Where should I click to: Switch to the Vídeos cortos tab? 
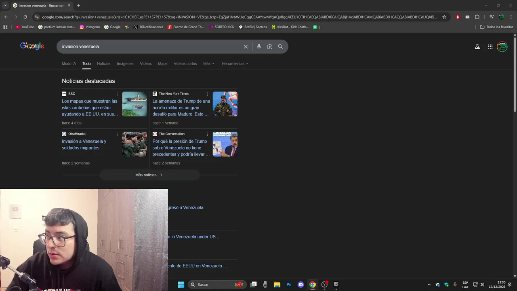pos(185,63)
